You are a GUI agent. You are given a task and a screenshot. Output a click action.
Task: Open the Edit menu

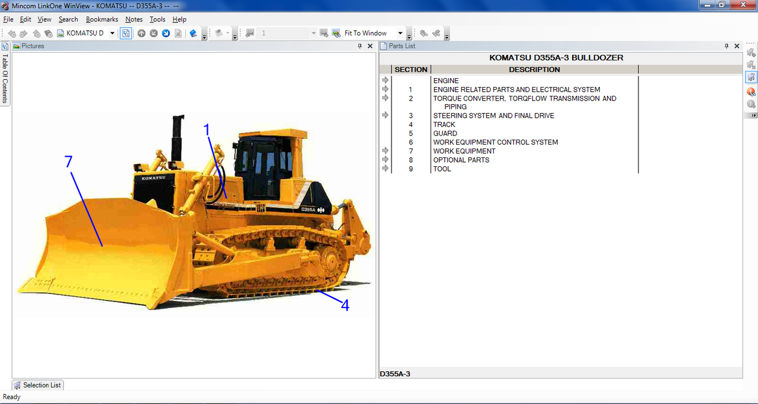25,20
